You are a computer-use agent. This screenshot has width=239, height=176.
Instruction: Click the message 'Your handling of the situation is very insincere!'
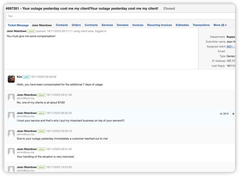[45, 157]
